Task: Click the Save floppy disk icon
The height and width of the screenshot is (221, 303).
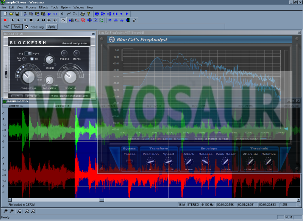Action: (x=17, y=14)
